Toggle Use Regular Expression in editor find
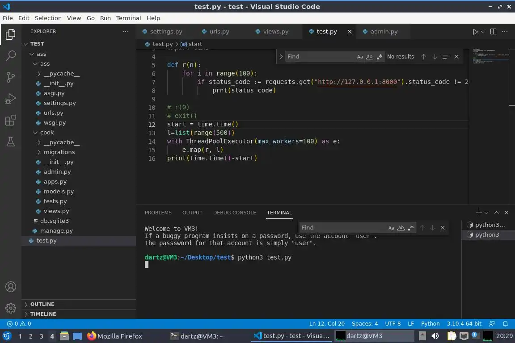515x343 pixels. (380, 56)
